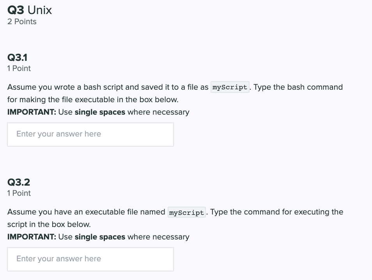Click the second answer input field
This screenshot has height=280, width=372.
tap(90, 259)
